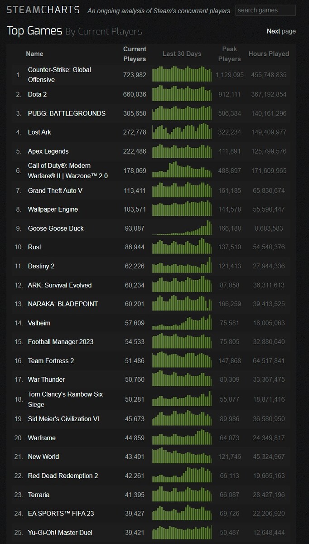This screenshot has width=309, height=544.
Task: Open the Yu-Gi-Oh! Master Duel link
Action: coord(60,532)
